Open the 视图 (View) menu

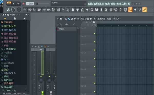pyautogui.click(x=113, y=4)
